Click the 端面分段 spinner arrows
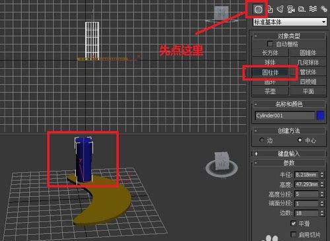 pyautogui.click(x=322, y=203)
